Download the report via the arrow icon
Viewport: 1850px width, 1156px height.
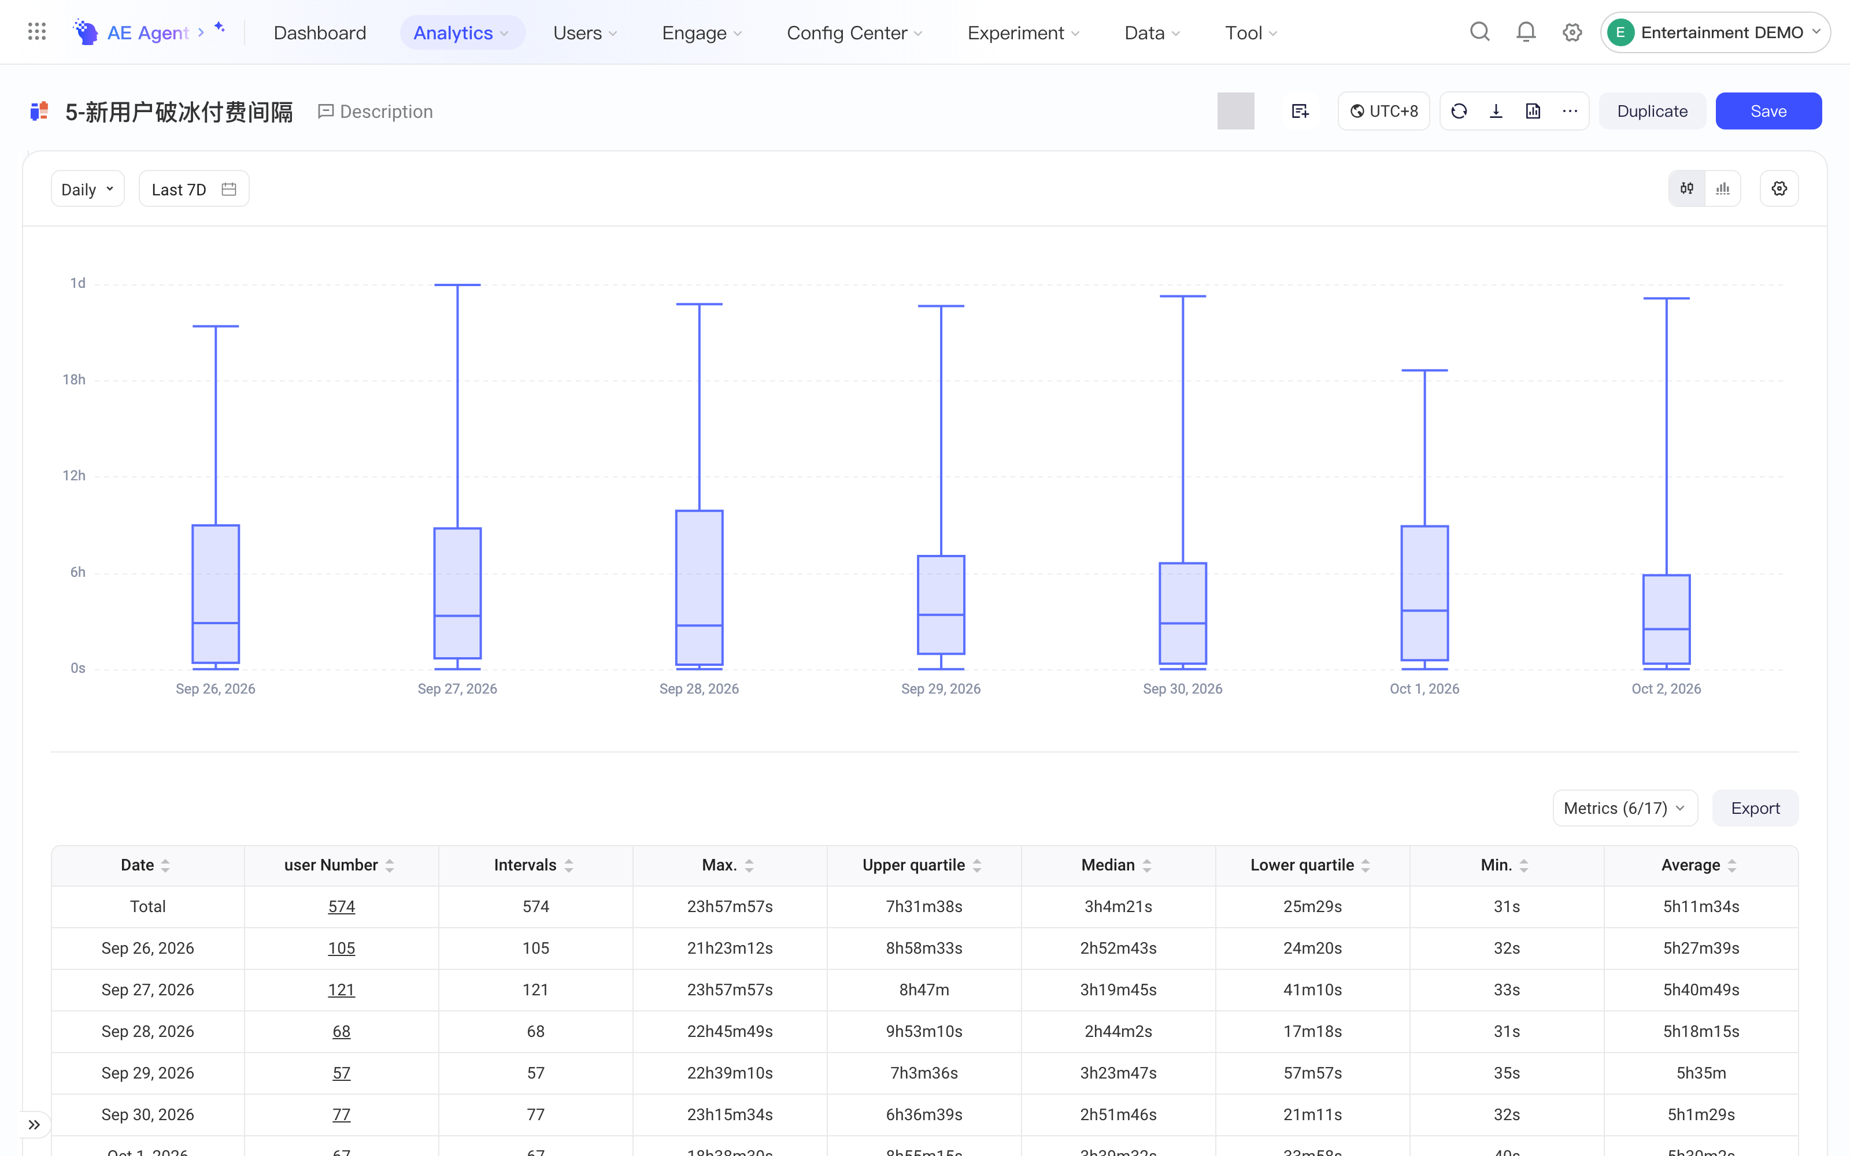1496,112
